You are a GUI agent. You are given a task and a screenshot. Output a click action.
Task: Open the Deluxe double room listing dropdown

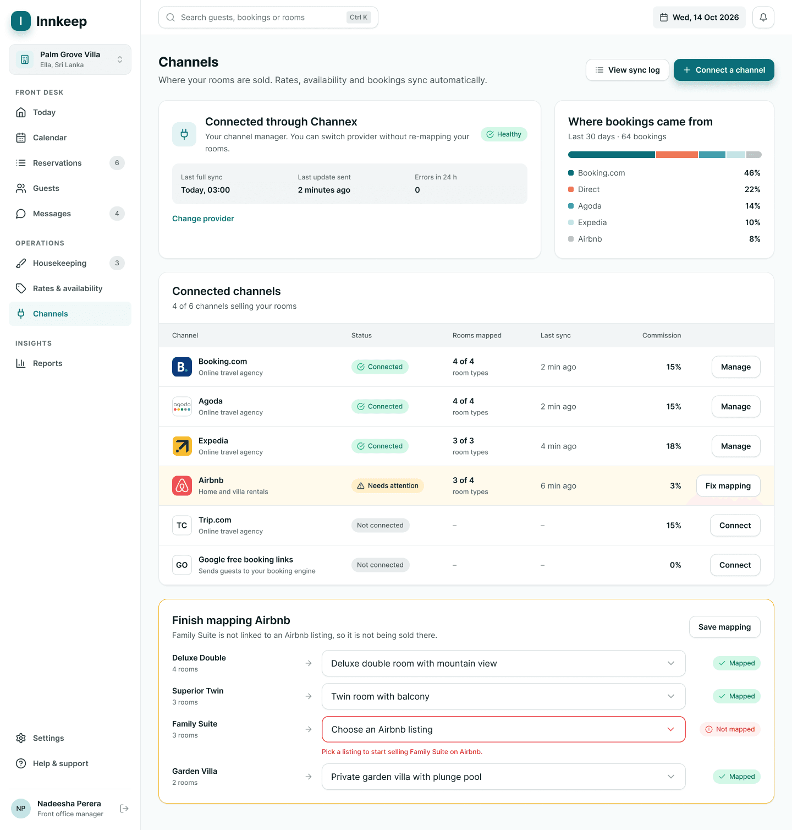point(504,663)
